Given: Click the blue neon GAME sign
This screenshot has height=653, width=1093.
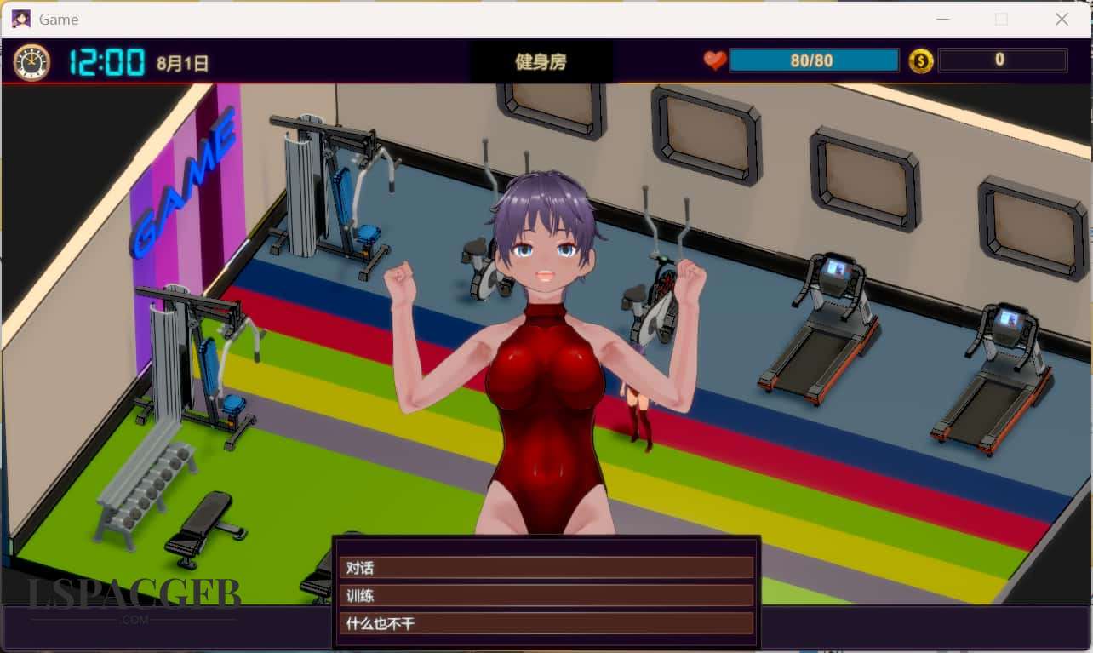Looking at the screenshot, I should click(x=181, y=185).
